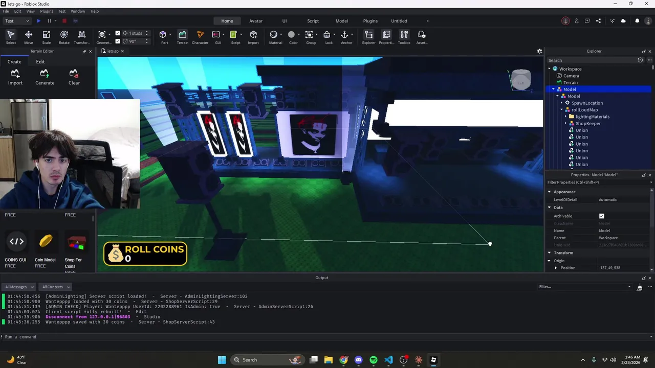Viewport: 655px width, 368px height.
Task: Click the Import terrain tool
Action: click(15, 77)
